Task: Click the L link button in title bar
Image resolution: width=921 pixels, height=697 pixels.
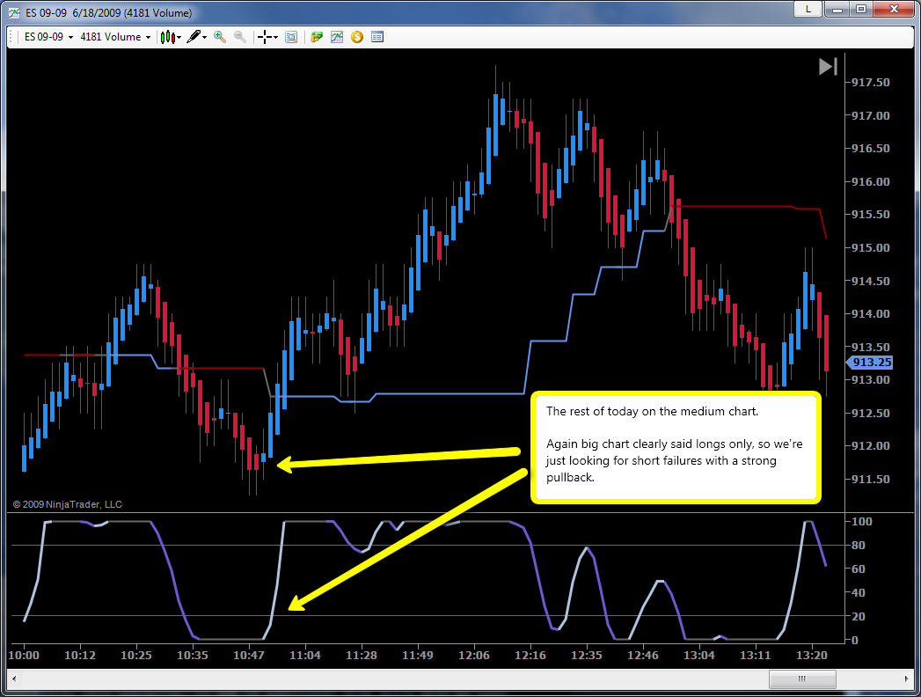Action: point(808,9)
